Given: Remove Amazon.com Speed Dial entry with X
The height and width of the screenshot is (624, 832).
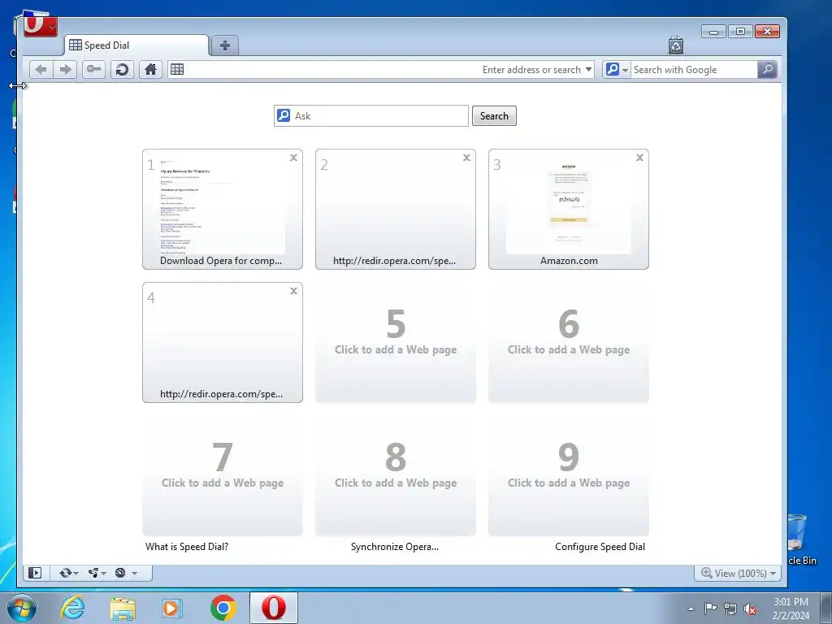Looking at the screenshot, I should coord(639,158).
